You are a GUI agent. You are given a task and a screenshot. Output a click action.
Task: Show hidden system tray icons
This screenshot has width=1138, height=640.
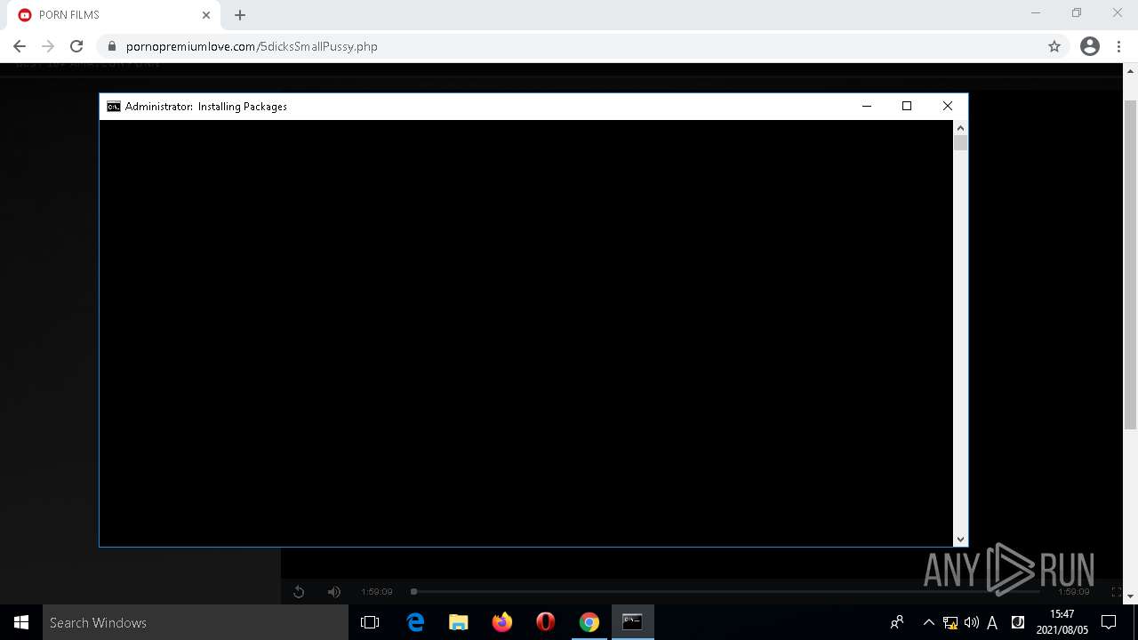pyautogui.click(x=929, y=622)
